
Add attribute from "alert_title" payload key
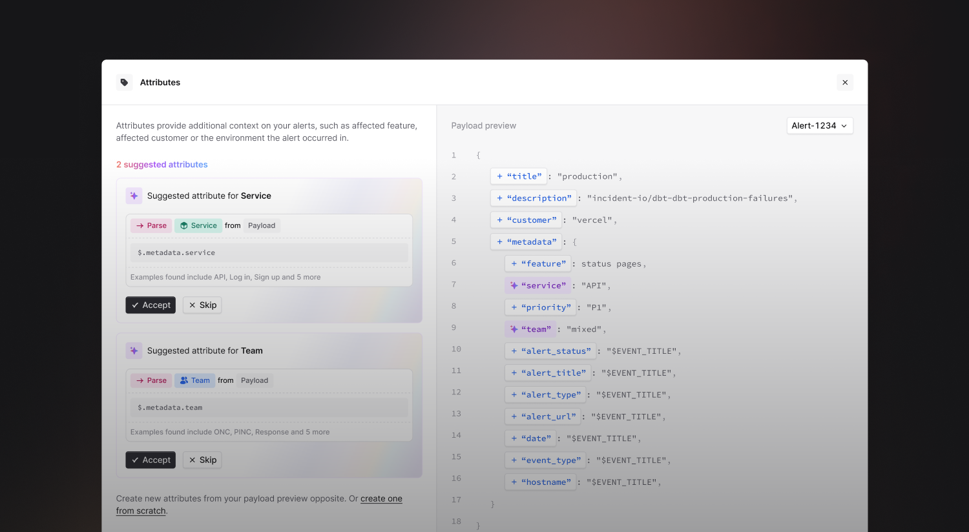(x=548, y=373)
